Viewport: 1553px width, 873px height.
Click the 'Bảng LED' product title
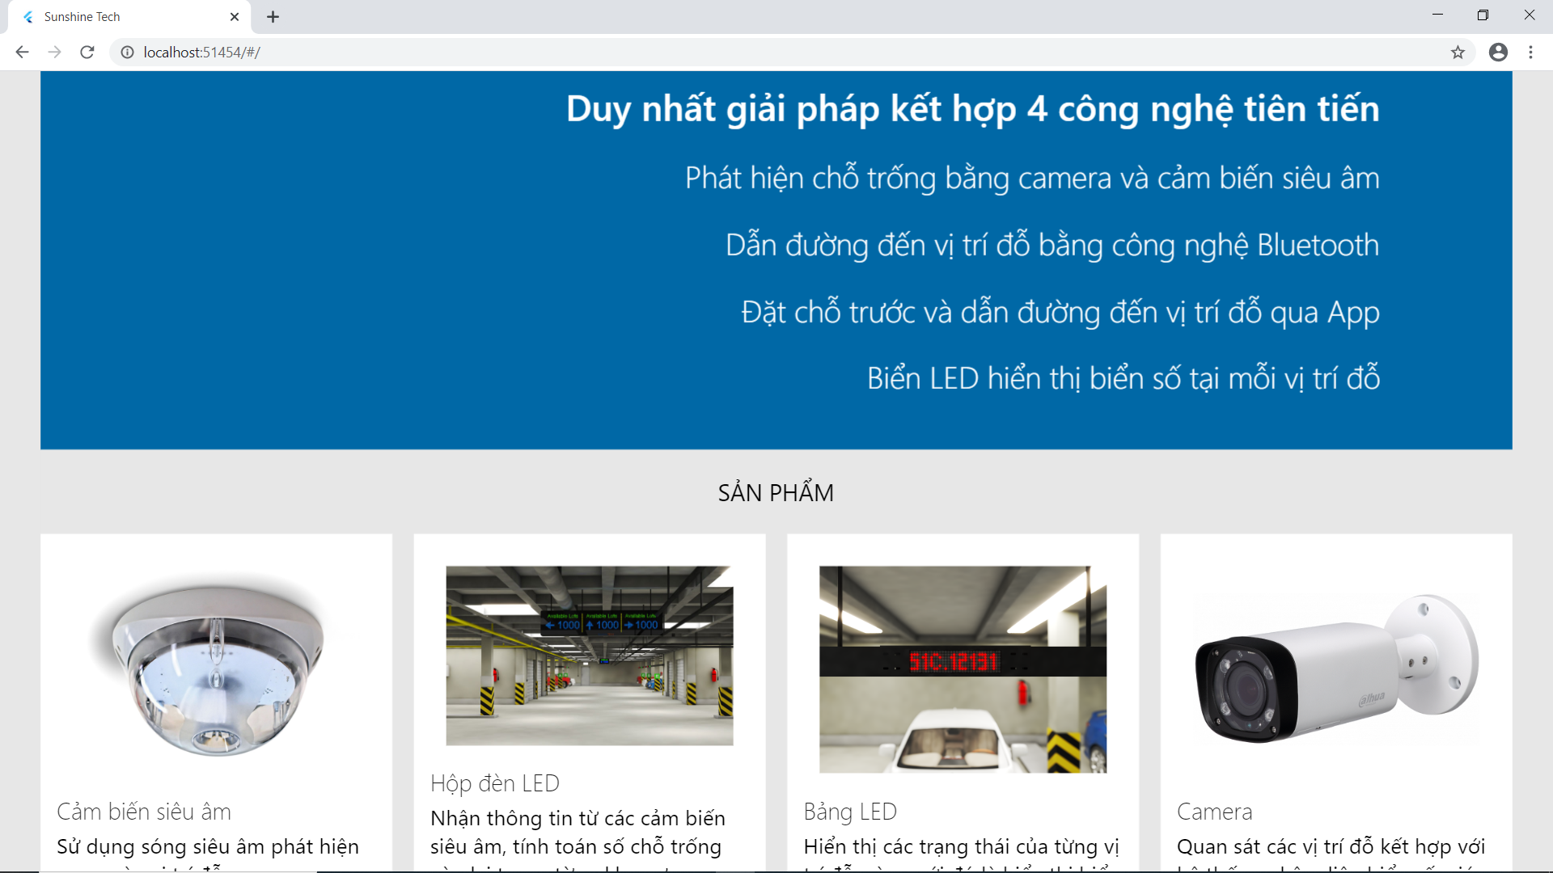click(x=850, y=812)
